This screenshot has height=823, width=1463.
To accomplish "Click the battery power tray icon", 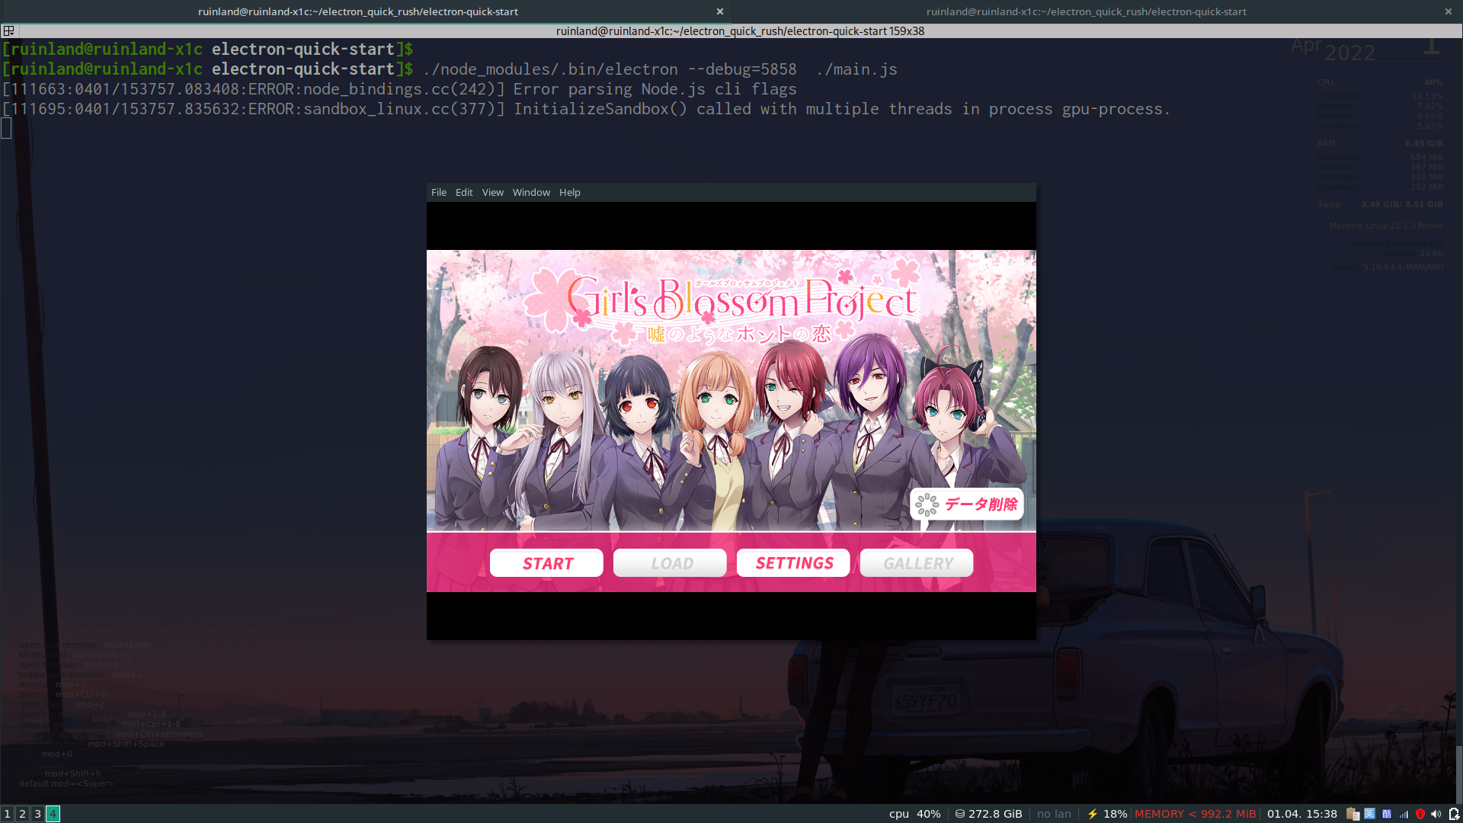I will click(1454, 814).
